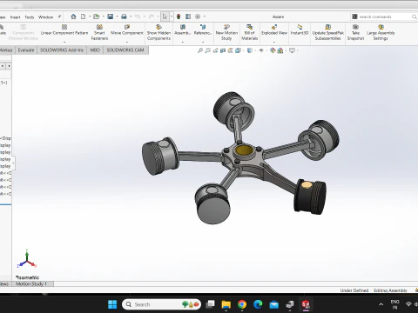Open the Mail app from the taskbar
This screenshot has width=418, height=313.
pos(273,304)
